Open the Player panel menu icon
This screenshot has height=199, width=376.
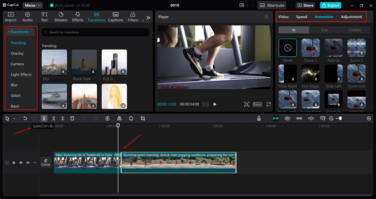(266, 17)
